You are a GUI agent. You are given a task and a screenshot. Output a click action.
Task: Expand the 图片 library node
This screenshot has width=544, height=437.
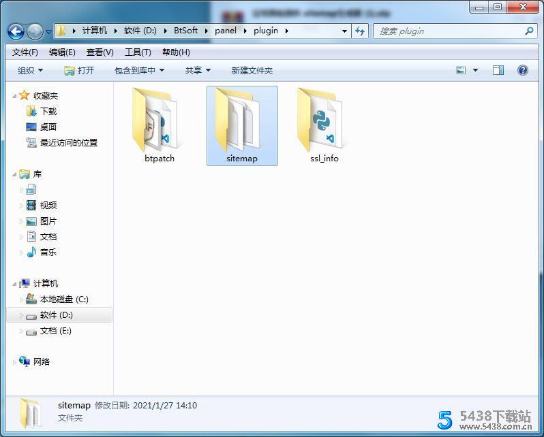pos(21,221)
